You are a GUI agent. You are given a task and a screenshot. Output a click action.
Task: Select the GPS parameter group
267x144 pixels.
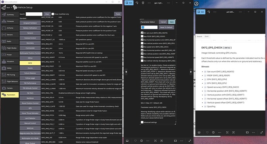coord(30,108)
